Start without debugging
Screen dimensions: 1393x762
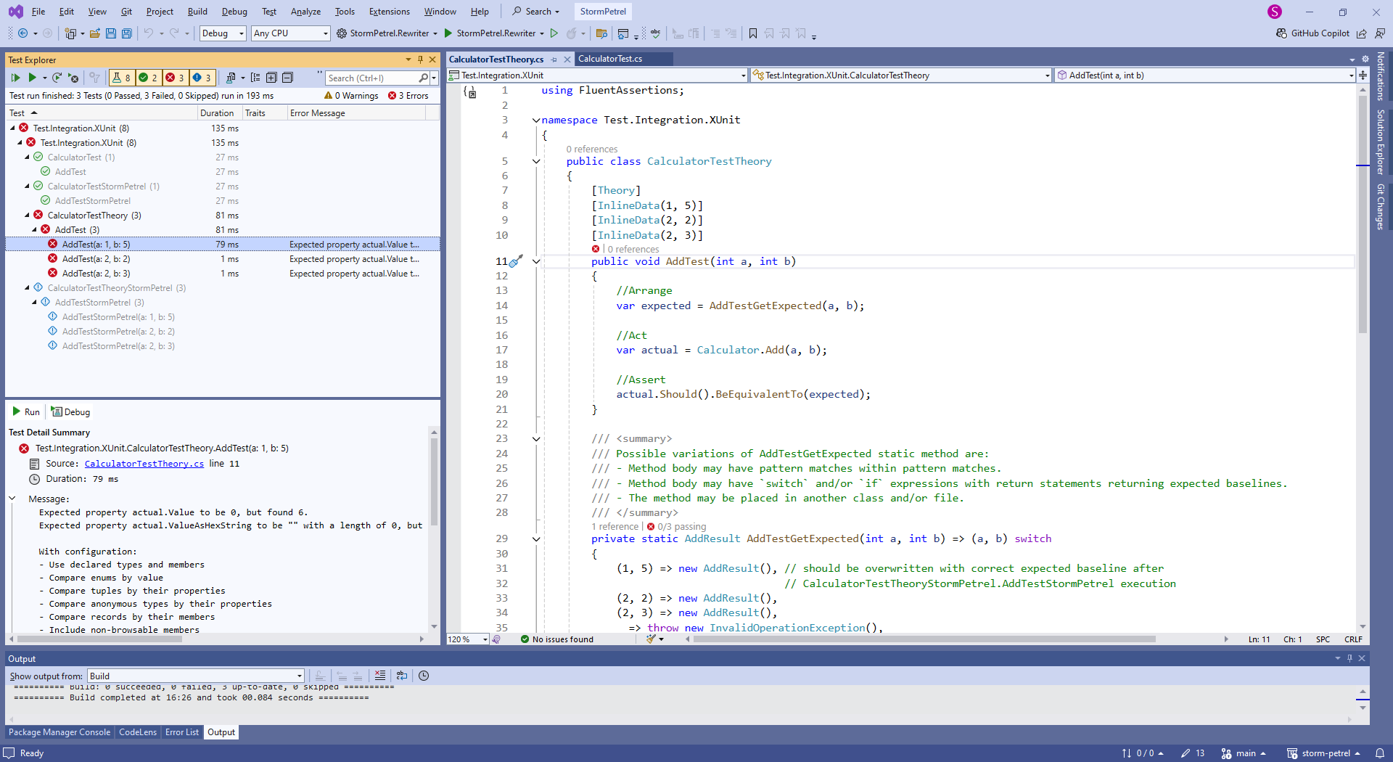coord(554,33)
